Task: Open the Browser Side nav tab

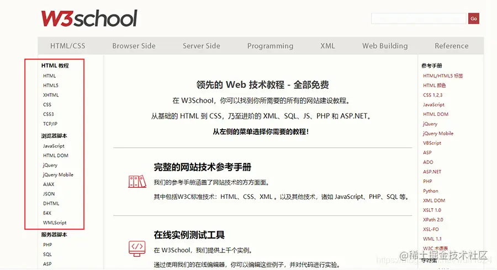Action: click(x=134, y=46)
